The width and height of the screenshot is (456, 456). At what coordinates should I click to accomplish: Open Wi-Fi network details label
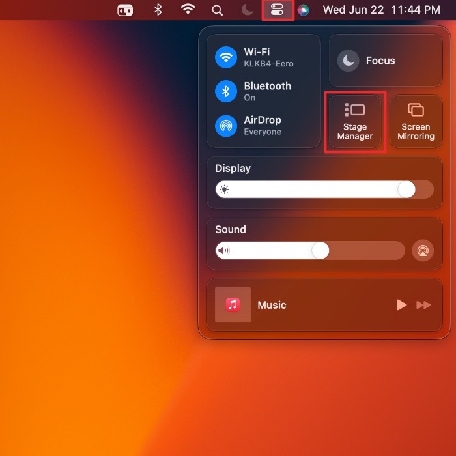coord(257,52)
